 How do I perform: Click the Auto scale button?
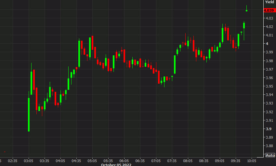point(270,155)
